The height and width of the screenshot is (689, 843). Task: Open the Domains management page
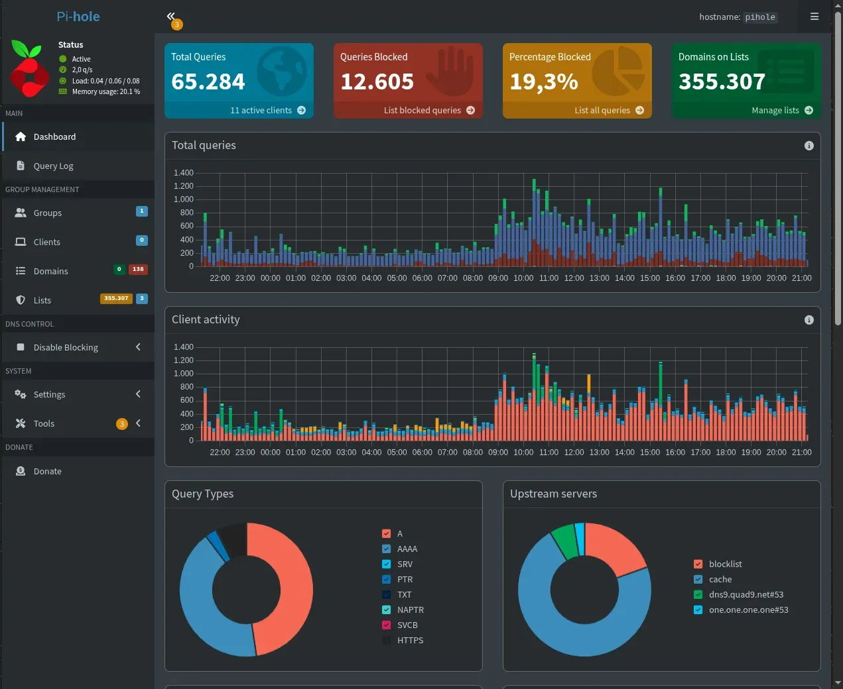coord(78,271)
